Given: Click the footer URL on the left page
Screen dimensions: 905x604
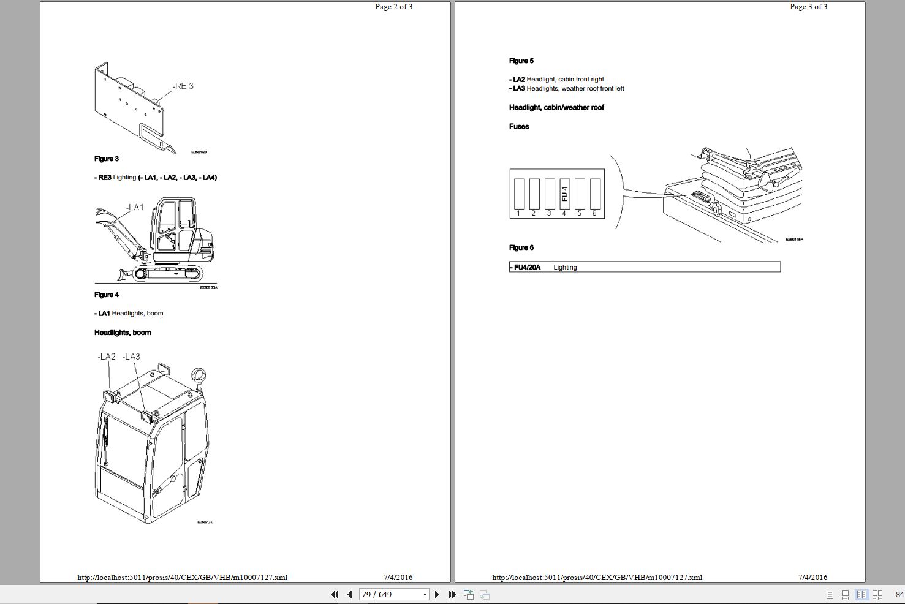Looking at the screenshot, I should [x=183, y=578].
